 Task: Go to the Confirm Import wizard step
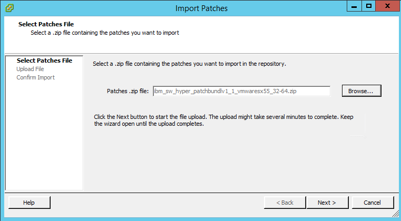[x=35, y=77]
